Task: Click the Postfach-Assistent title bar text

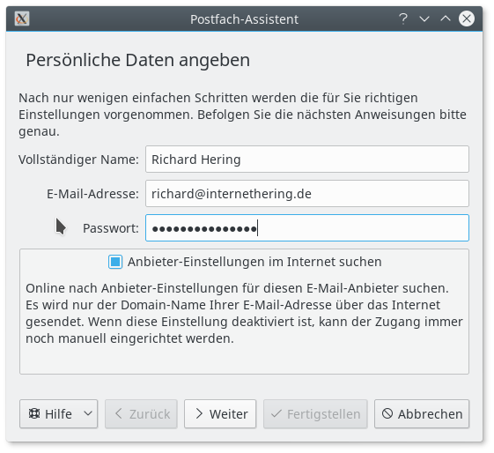Action: [x=244, y=19]
